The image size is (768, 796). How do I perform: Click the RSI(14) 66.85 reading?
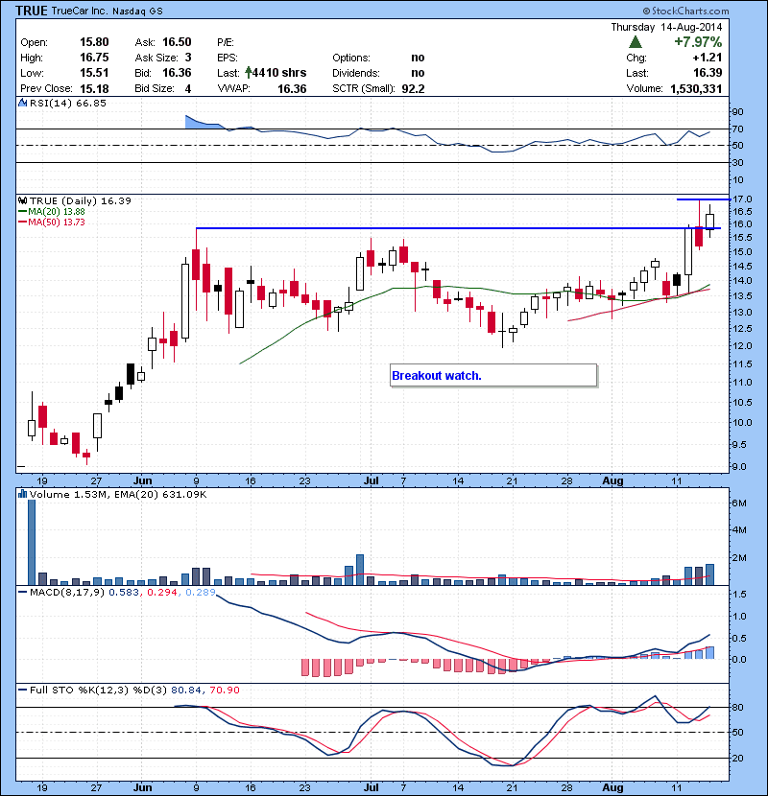[68, 103]
